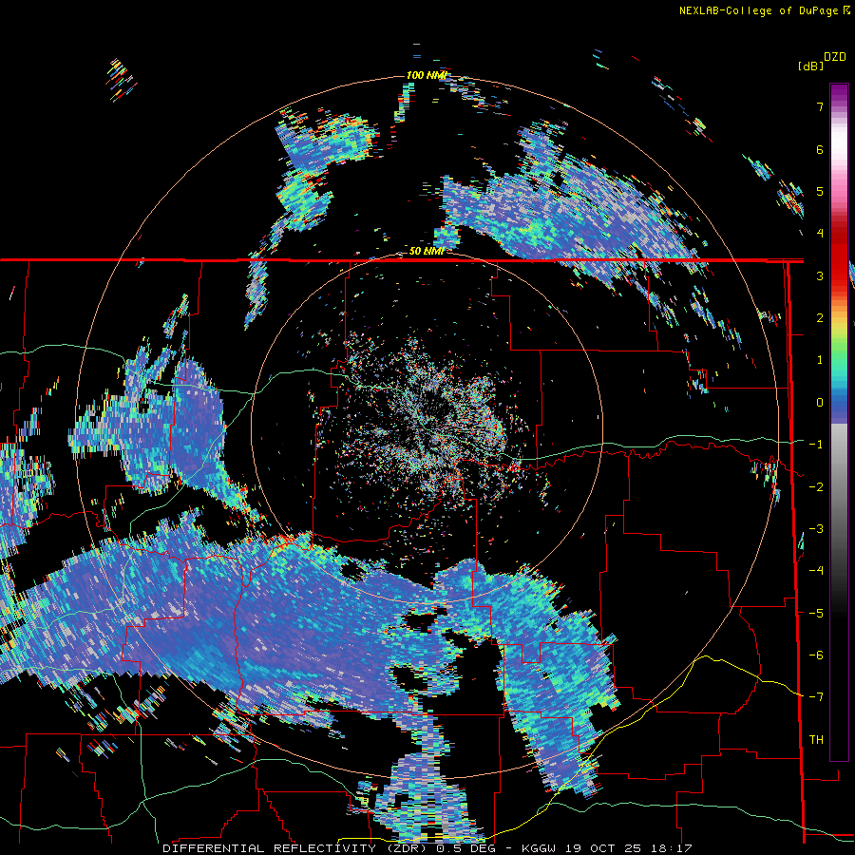Click the 19 OCT 25 date text
This screenshot has height=855, width=855.
[x=605, y=848]
